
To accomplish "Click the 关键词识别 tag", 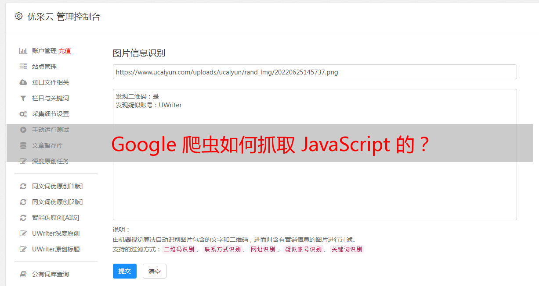I will point(347,249).
